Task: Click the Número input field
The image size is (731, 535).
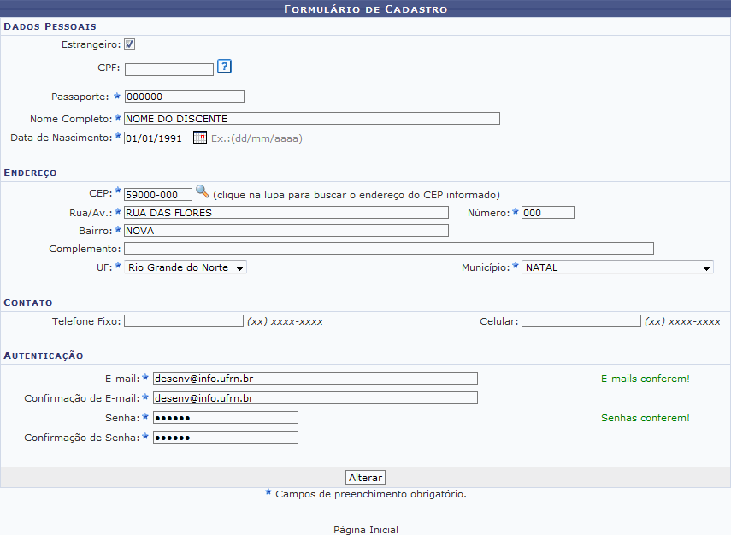Action: (547, 213)
